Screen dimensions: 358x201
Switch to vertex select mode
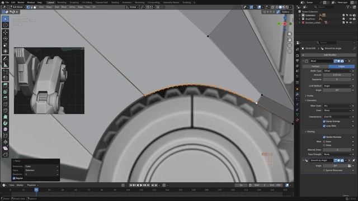pos(28,7)
